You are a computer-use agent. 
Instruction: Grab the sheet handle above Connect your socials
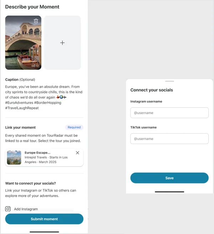click(x=169, y=81)
